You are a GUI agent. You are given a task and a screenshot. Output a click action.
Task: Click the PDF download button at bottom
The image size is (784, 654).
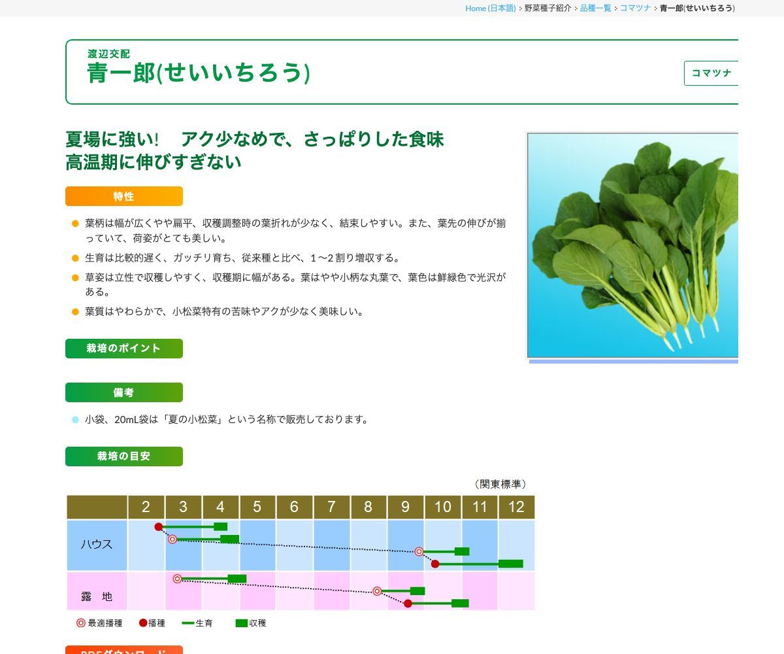pos(124,650)
